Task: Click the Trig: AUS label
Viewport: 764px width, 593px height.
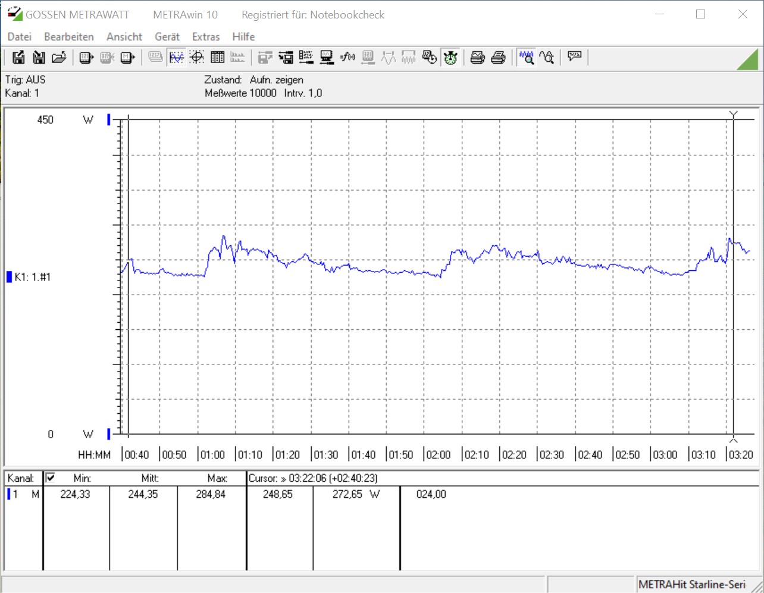Action: (25, 80)
